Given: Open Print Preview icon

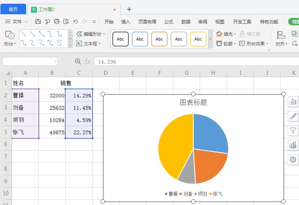Looking at the screenshot, I should pyautogui.click(x=66, y=22).
